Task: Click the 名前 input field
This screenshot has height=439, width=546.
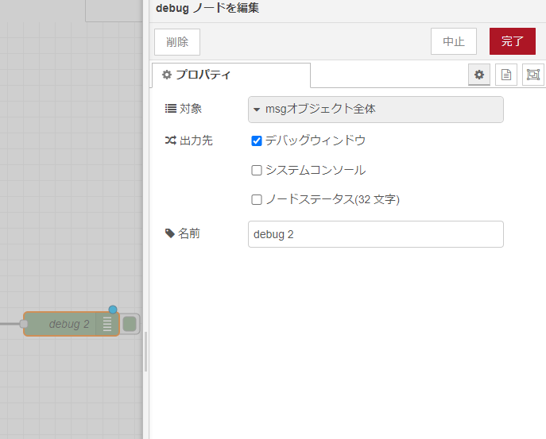Action: pos(376,234)
